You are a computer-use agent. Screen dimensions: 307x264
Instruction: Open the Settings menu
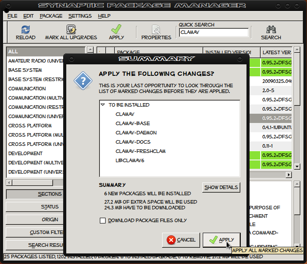click(80, 16)
